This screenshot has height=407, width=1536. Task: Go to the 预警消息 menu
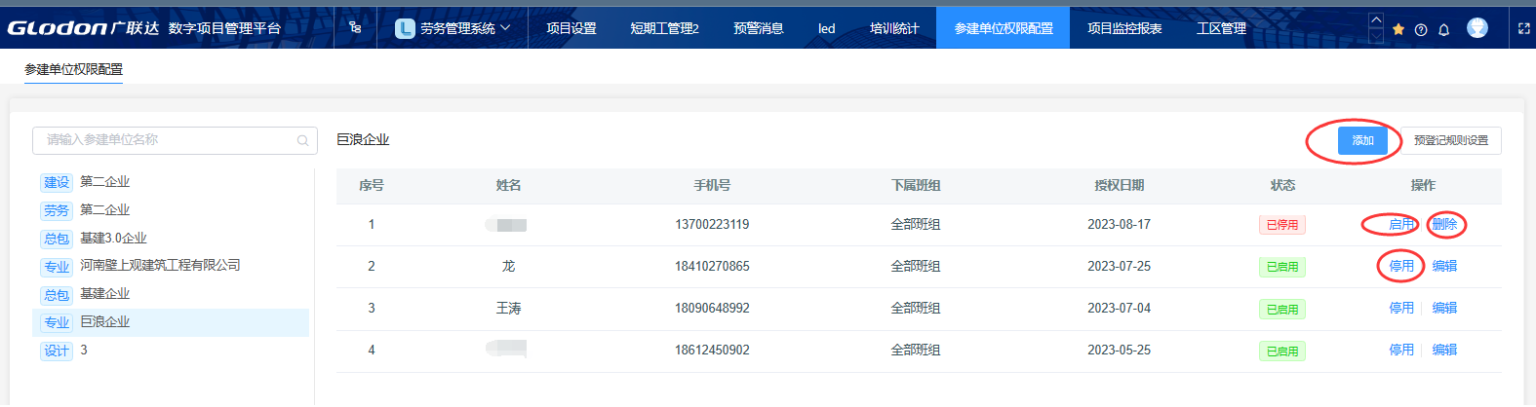pyautogui.click(x=759, y=28)
